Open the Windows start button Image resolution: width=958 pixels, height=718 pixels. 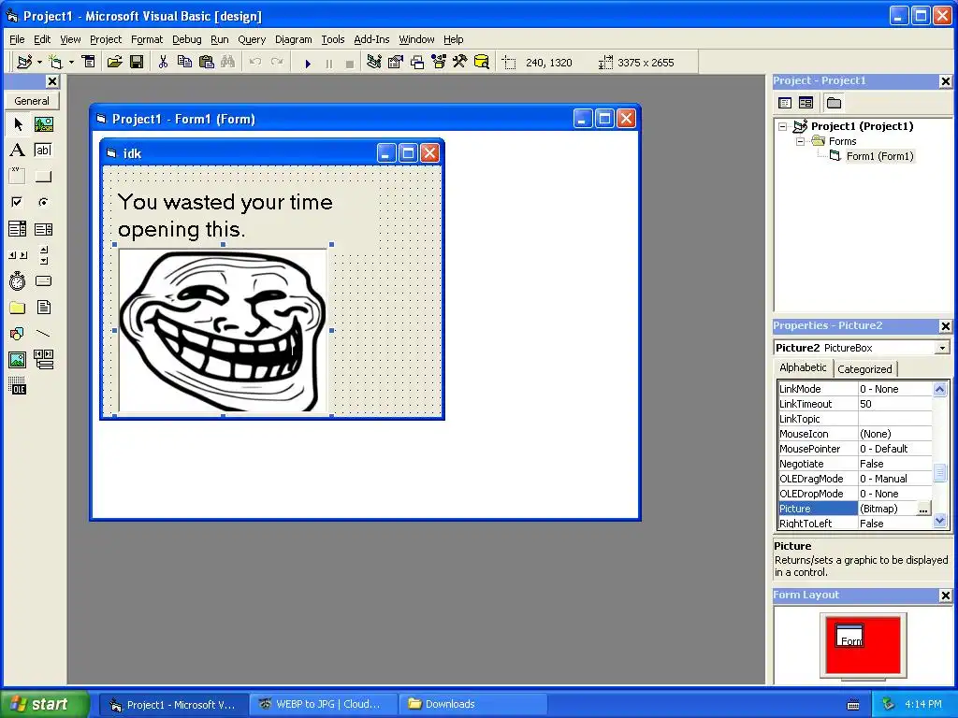click(x=44, y=704)
